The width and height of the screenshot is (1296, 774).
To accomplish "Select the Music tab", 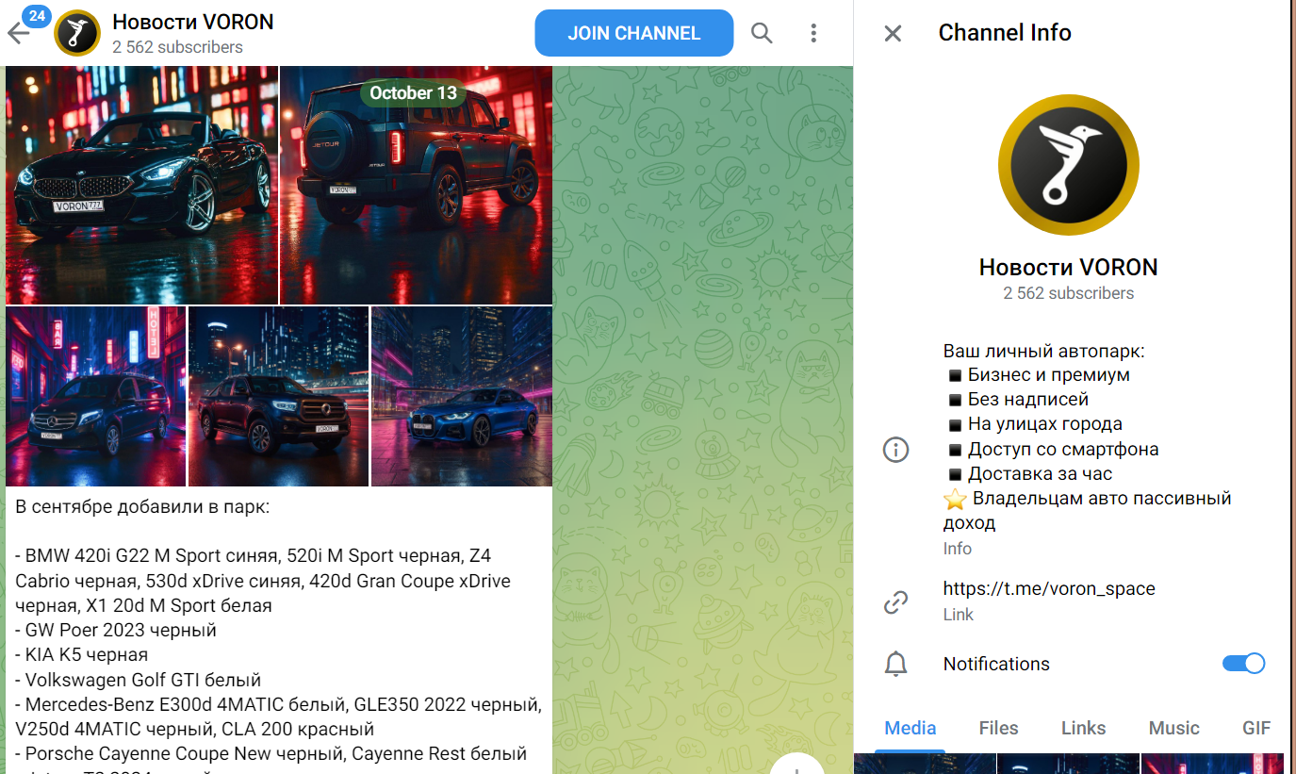I will 1173,728.
